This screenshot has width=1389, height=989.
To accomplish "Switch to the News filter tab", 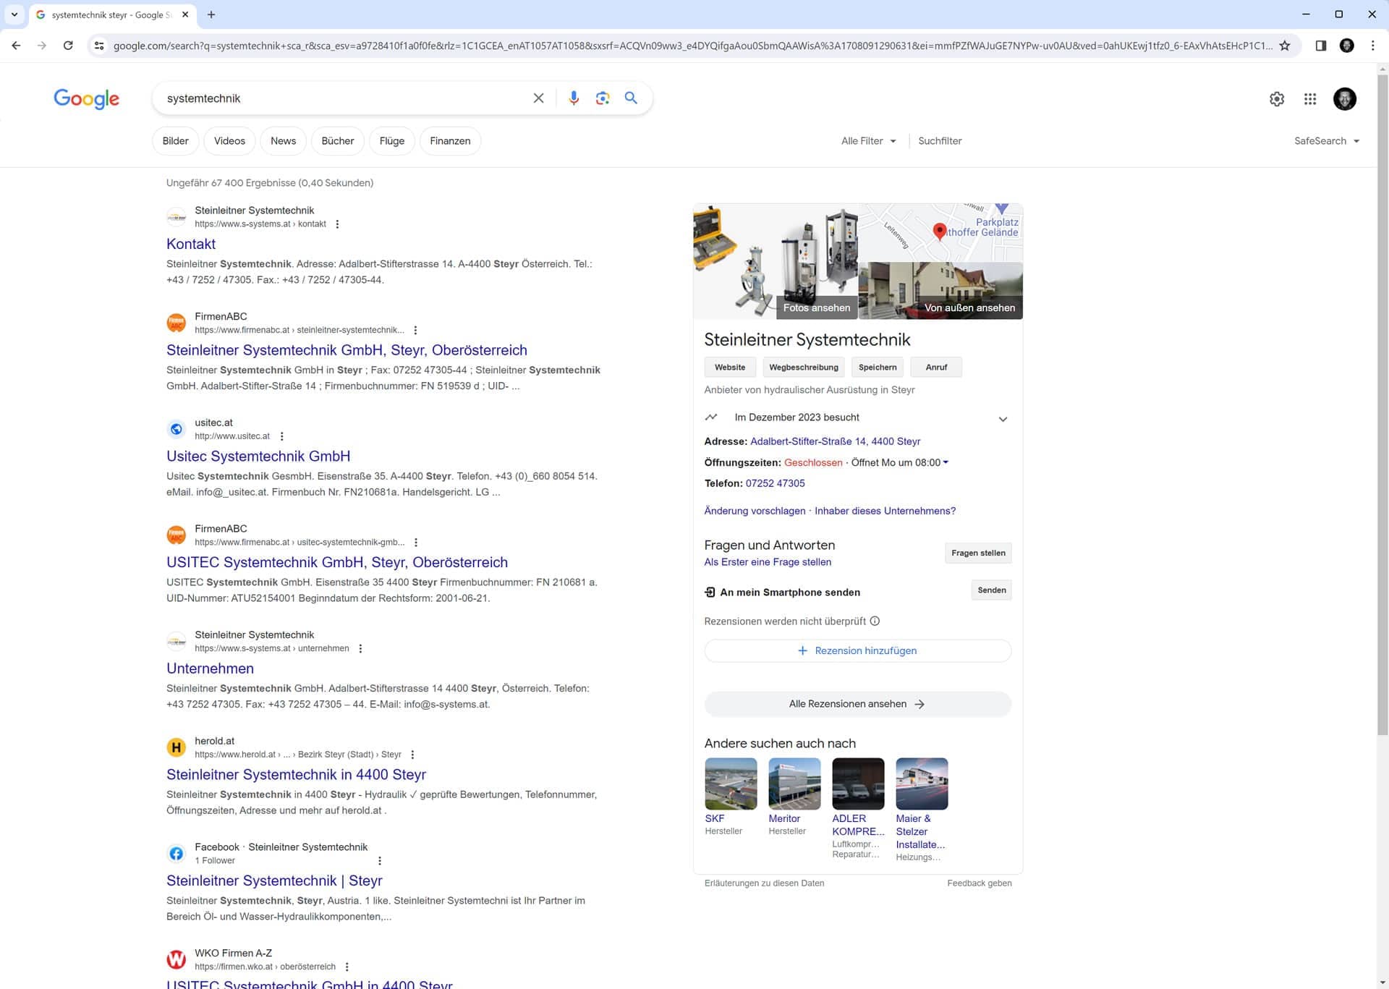I will point(283,141).
